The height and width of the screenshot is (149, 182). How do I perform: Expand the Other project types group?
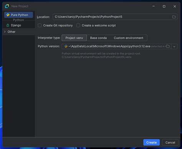tap(5, 31)
